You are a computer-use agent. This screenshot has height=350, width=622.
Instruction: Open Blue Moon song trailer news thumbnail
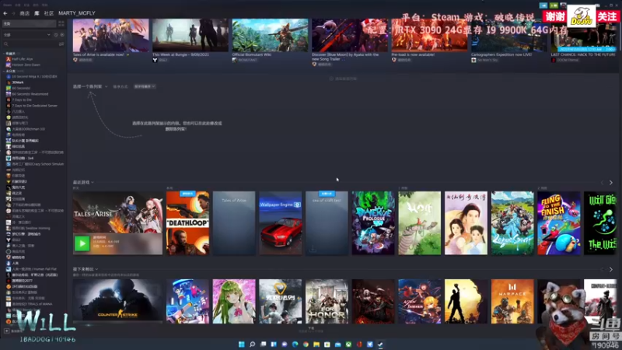point(350,35)
